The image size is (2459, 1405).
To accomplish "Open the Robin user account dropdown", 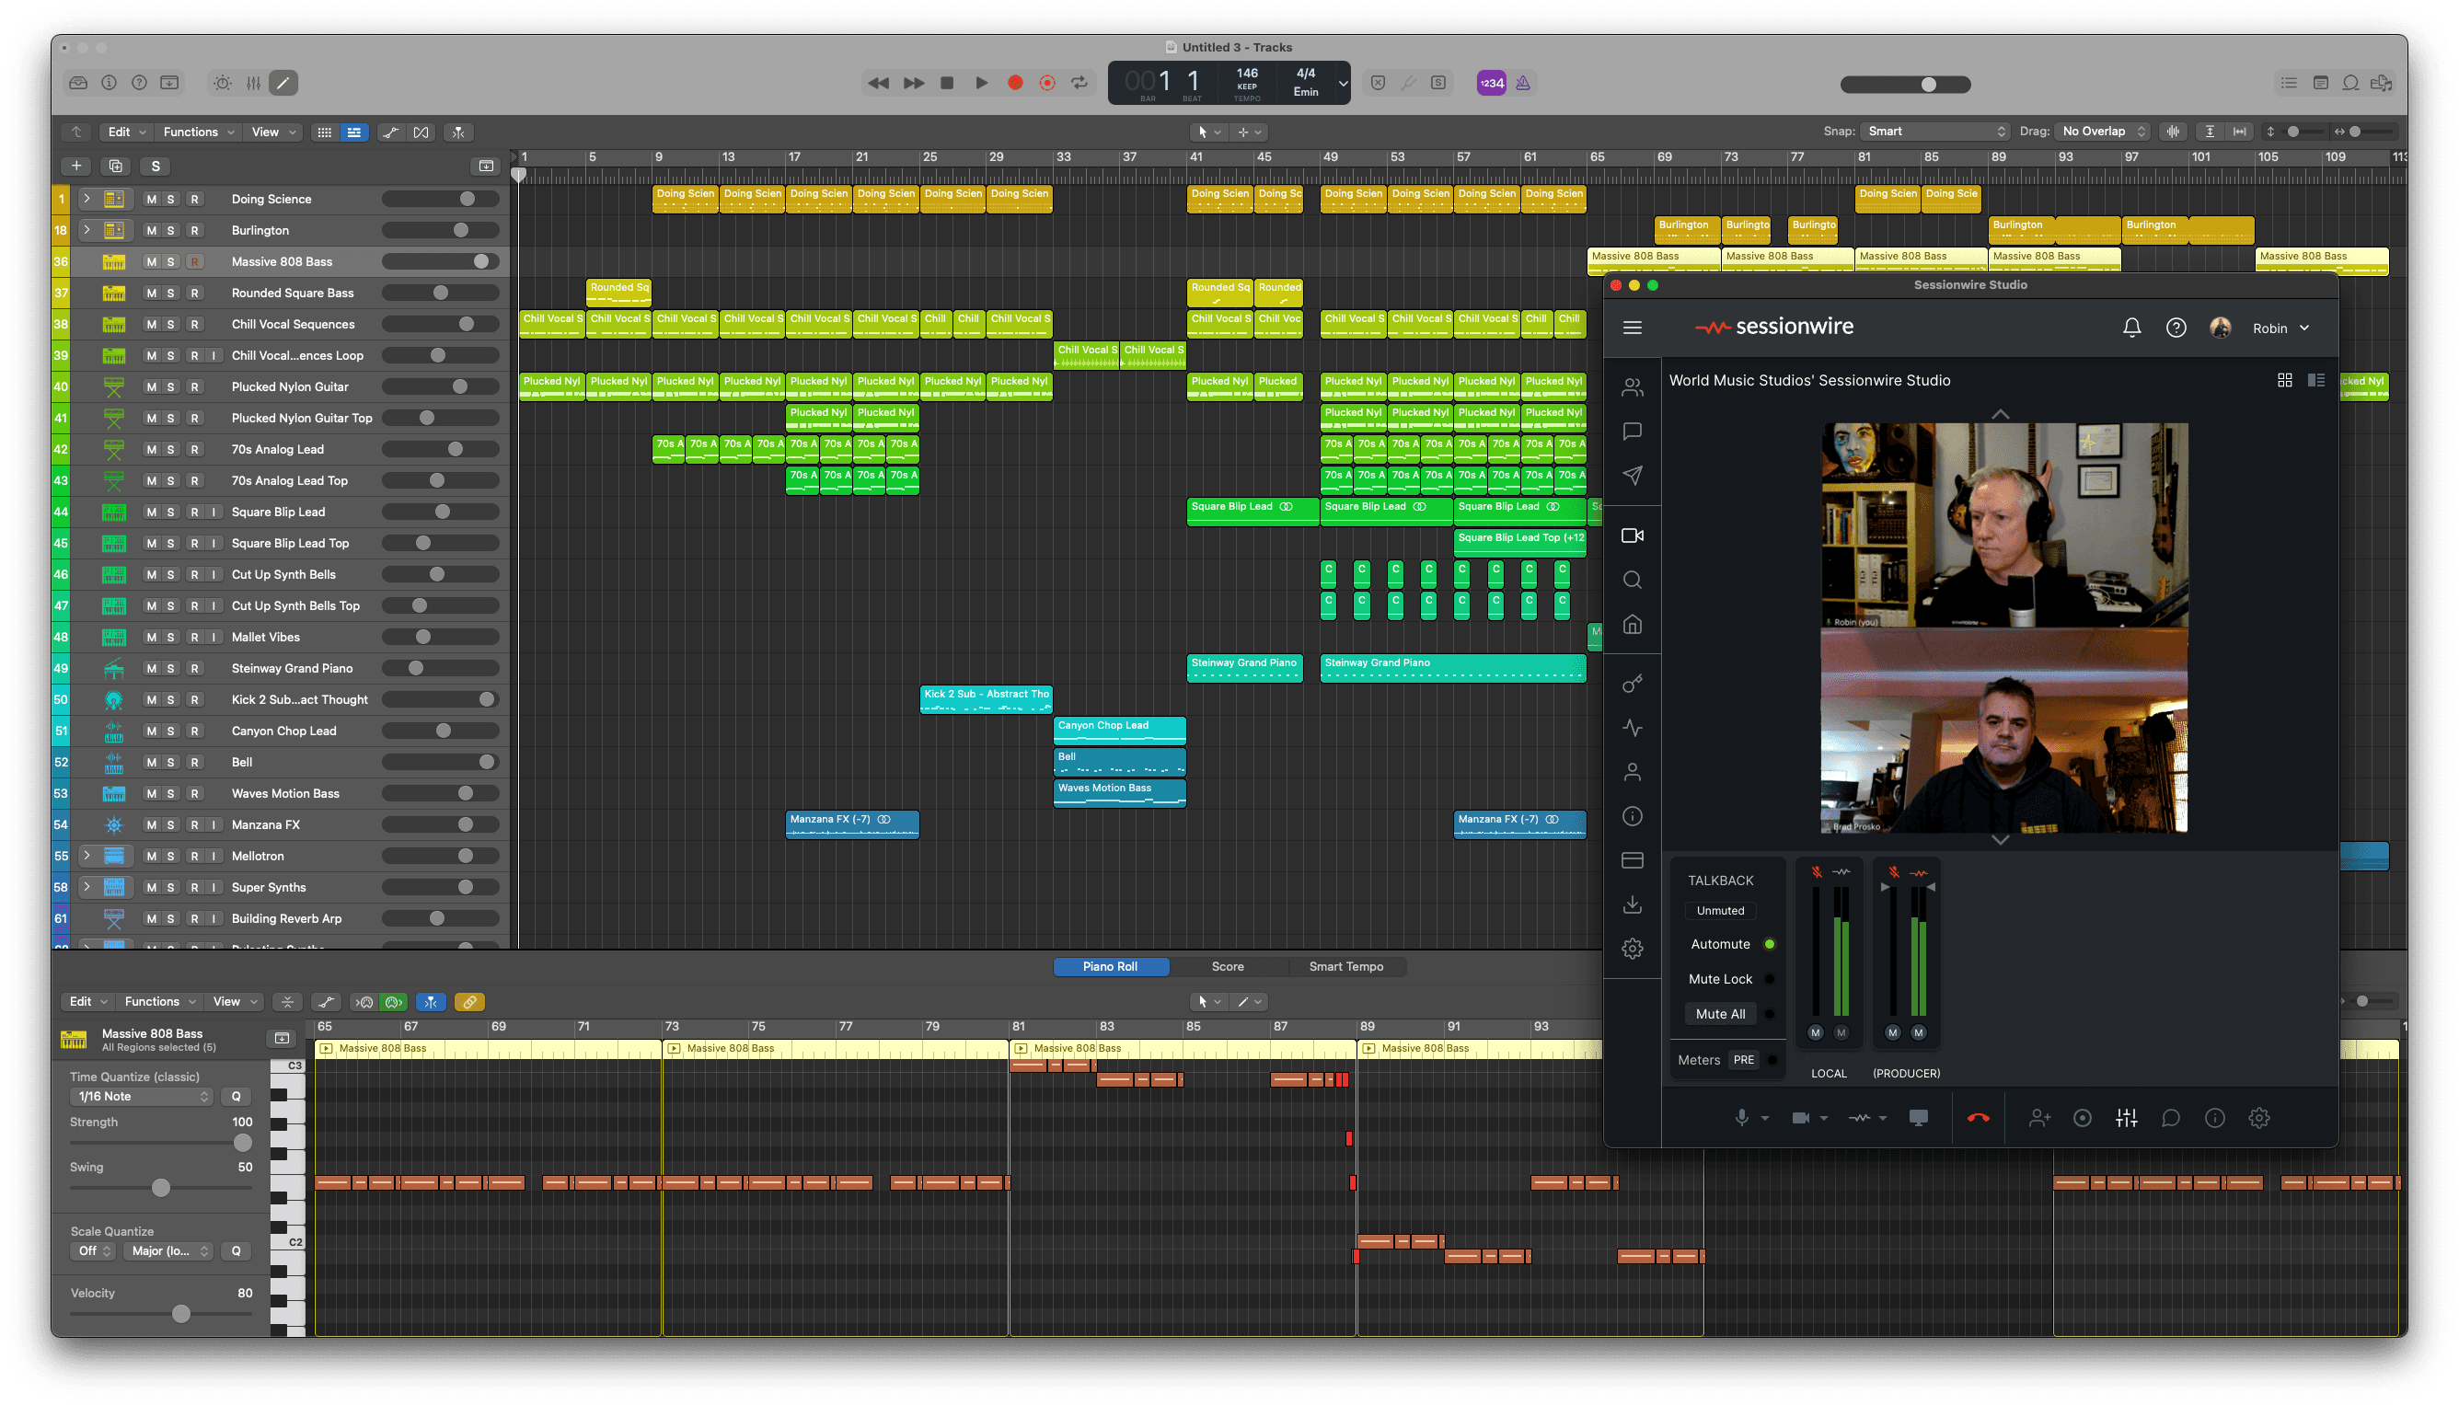I will [x=2281, y=329].
